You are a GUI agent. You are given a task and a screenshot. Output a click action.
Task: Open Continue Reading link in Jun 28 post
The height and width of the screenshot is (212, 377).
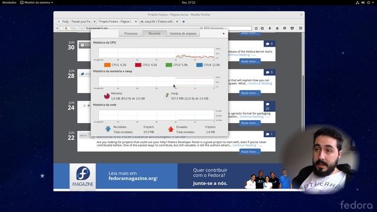(x=260, y=84)
